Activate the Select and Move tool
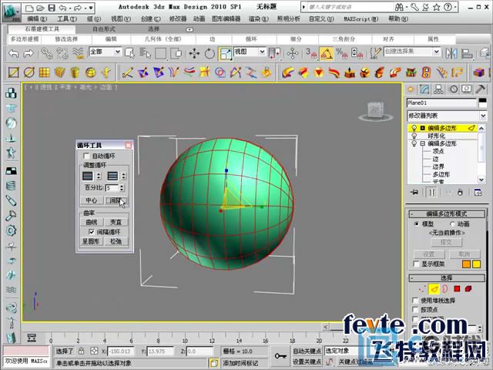Image resolution: width=493 pixels, height=370 pixels. 194,53
